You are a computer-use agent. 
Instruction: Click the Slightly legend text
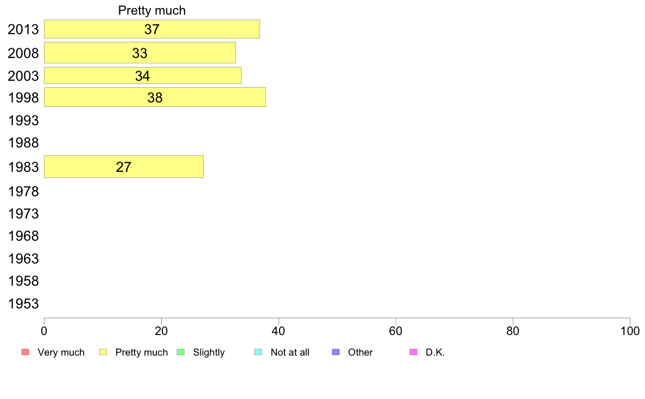[209, 352]
